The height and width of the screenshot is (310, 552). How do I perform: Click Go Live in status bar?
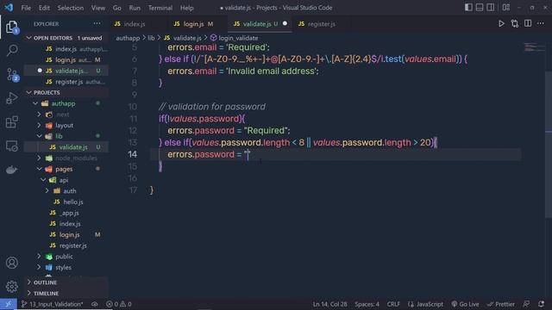click(x=465, y=304)
